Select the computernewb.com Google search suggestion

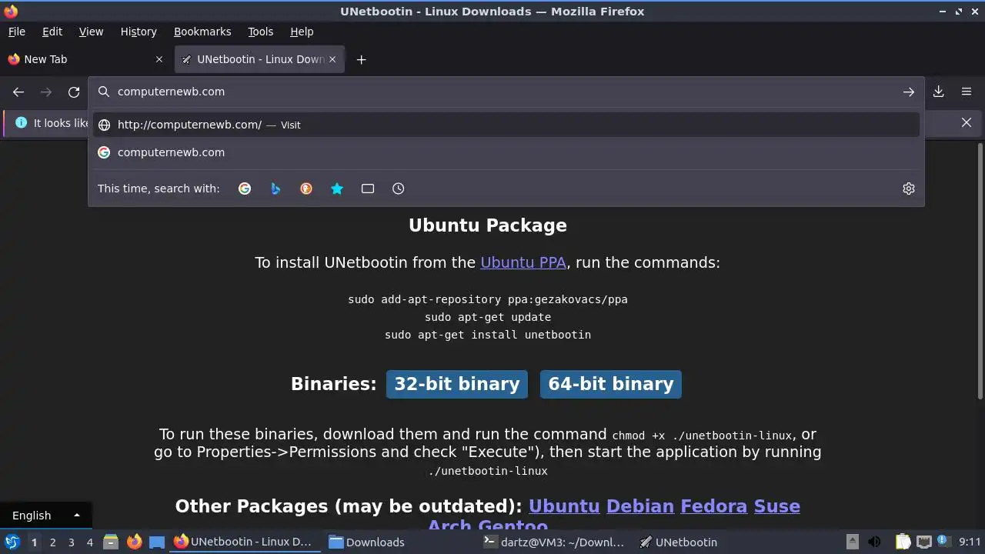(x=506, y=152)
